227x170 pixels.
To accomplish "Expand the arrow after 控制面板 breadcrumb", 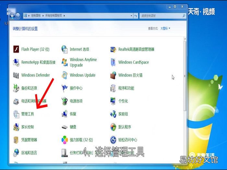I will (43, 16).
